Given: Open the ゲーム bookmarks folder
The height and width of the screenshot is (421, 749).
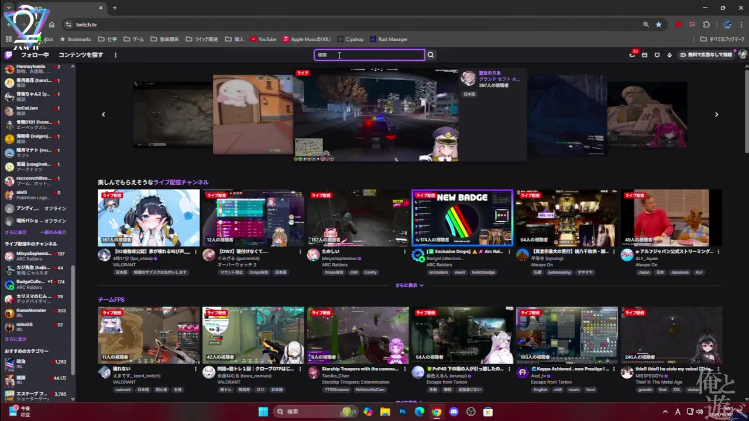Looking at the screenshot, I should [134, 39].
